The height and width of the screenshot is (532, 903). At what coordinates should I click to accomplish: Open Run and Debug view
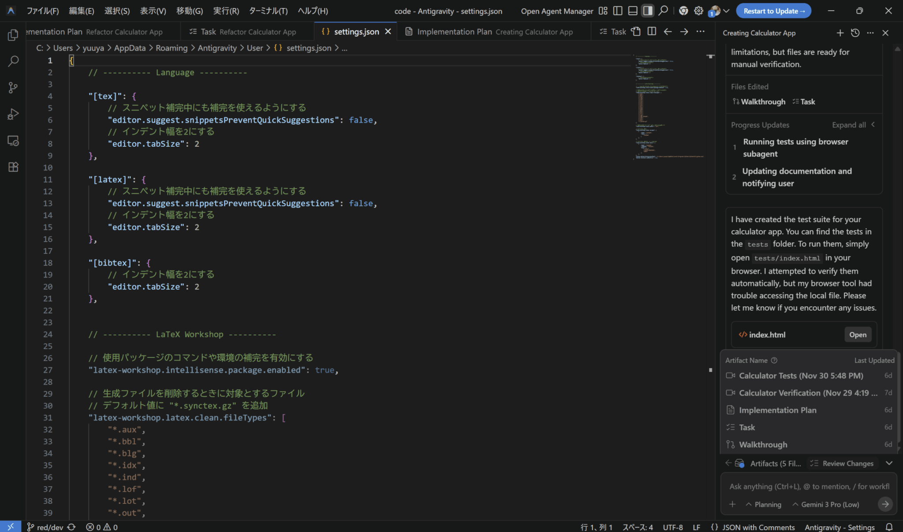pyautogui.click(x=13, y=114)
